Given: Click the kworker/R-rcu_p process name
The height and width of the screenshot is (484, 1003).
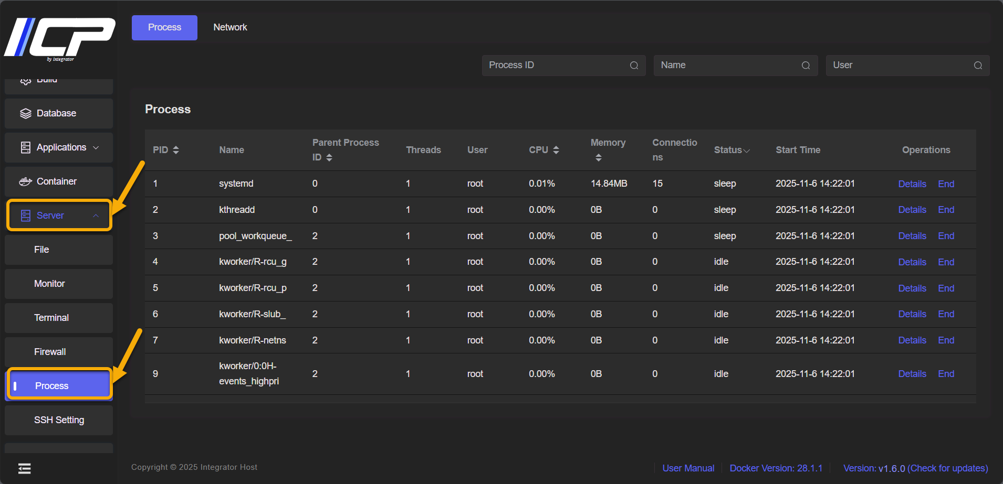Looking at the screenshot, I should coord(253,288).
